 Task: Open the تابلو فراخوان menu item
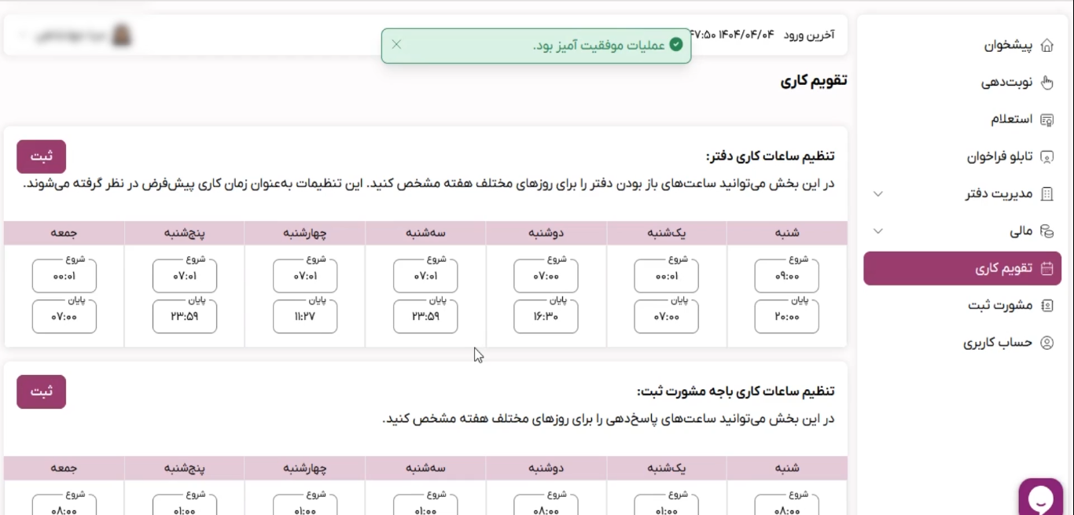[962, 156]
